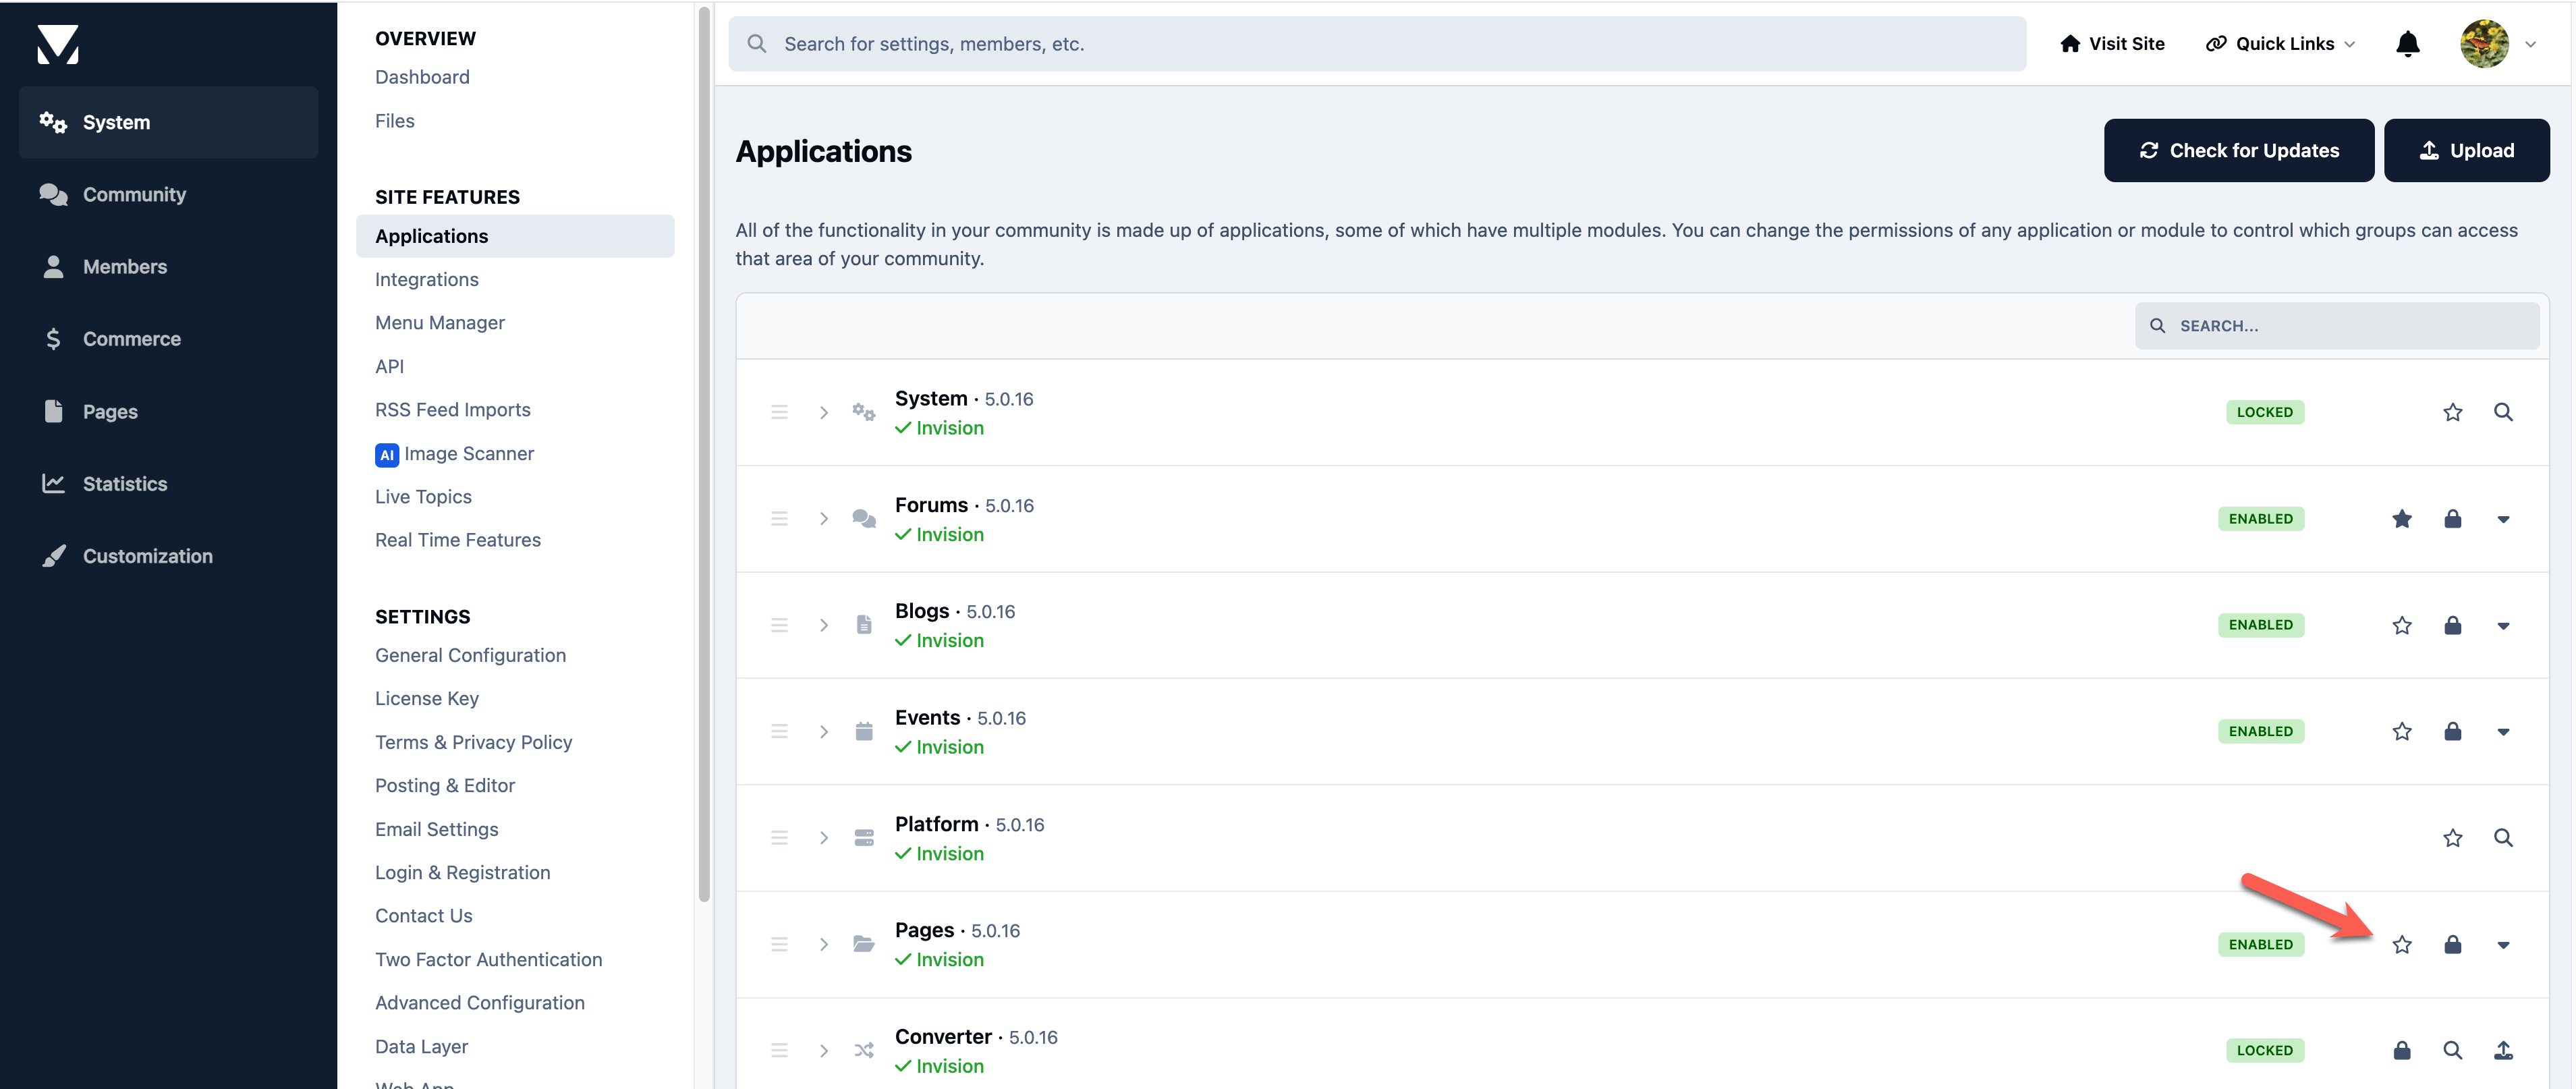Open the user avatar menu

coord(2484,44)
